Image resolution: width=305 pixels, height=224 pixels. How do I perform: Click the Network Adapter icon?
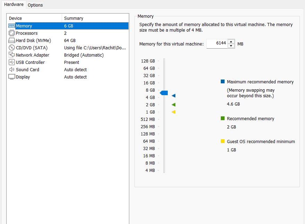(12, 55)
